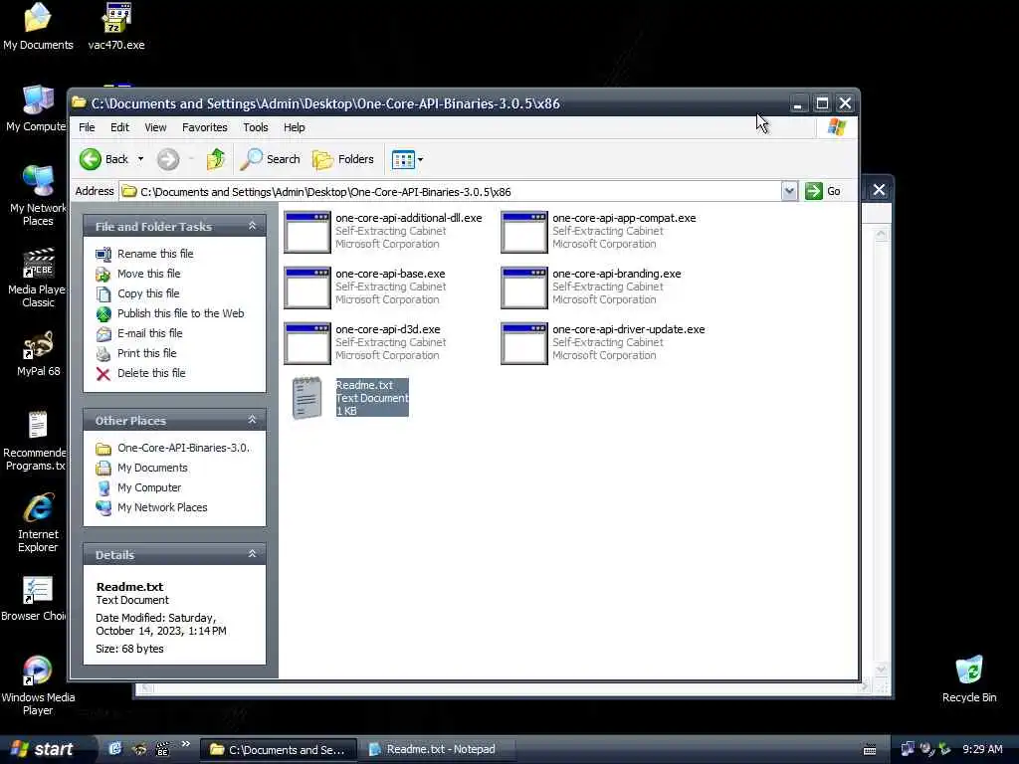Click Copy this file
The image size is (1019, 764).
137,293
